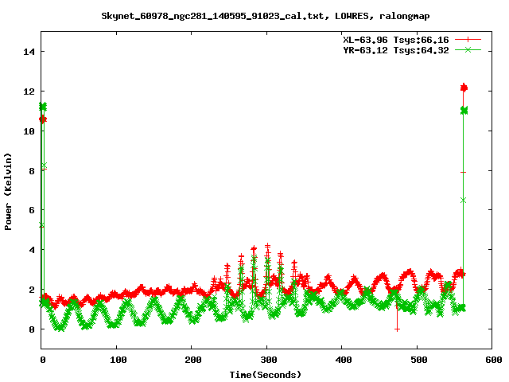509x382 pixels.
Task: Click the 12 tick label on y-axis
Action: [x=29, y=92]
